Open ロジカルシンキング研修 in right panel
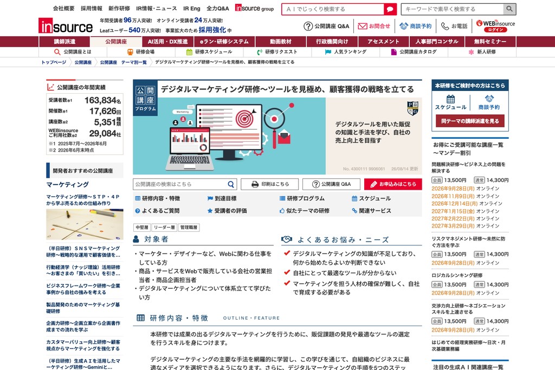The height and width of the screenshot is (370, 555). 457,275
